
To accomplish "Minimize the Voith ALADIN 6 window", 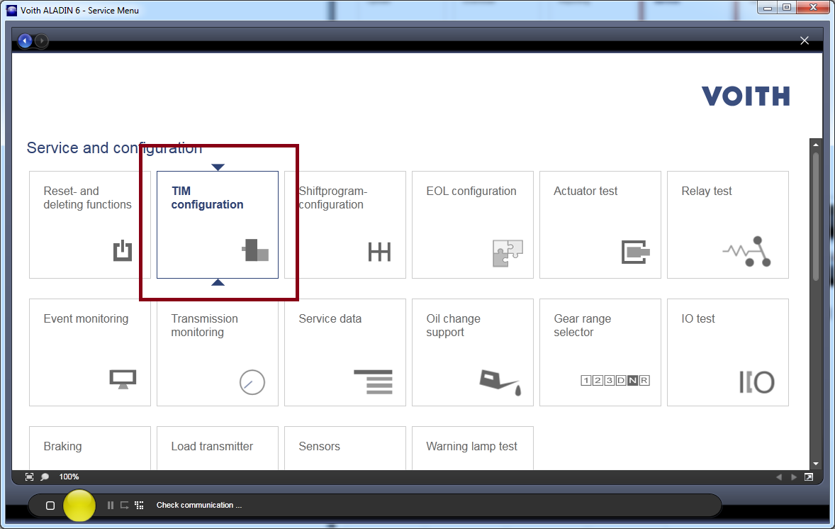I will tap(768, 8).
